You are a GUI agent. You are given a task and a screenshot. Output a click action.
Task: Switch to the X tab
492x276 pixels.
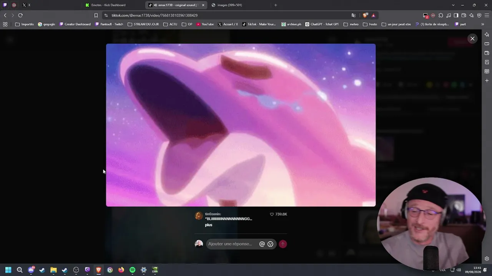coord(50,5)
